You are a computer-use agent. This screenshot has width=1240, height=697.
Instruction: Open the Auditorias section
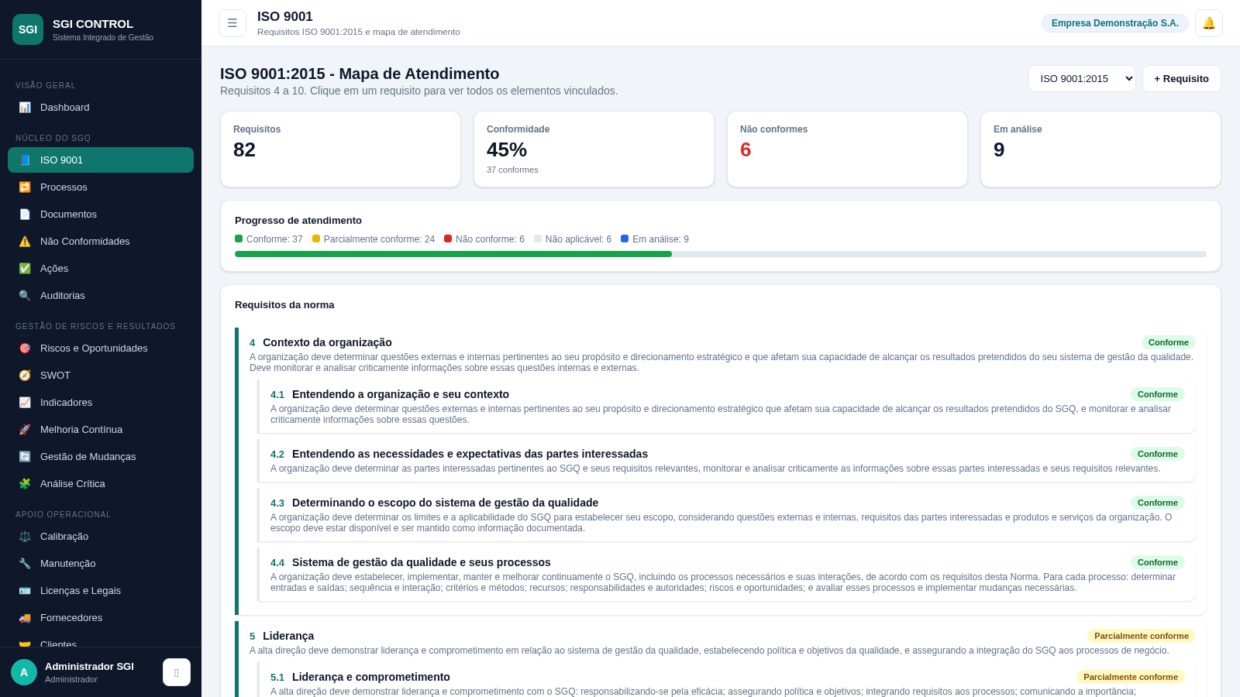pyautogui.click(x=101, y=296)
